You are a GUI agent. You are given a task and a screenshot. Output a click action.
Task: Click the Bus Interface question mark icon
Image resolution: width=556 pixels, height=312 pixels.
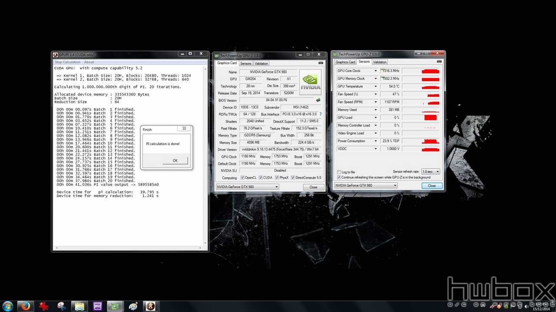[x=321, y=114]
